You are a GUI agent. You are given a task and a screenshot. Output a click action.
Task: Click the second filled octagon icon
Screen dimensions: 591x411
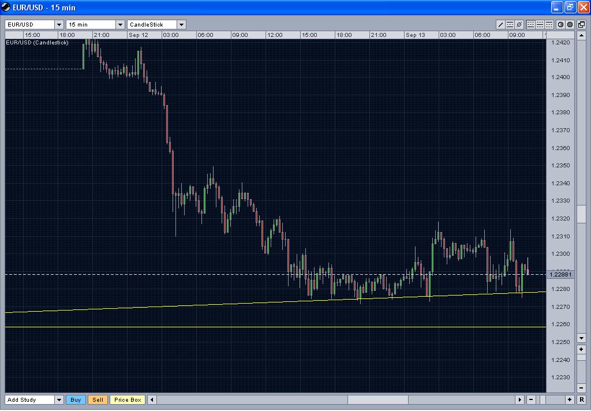[x=570, y=24]
